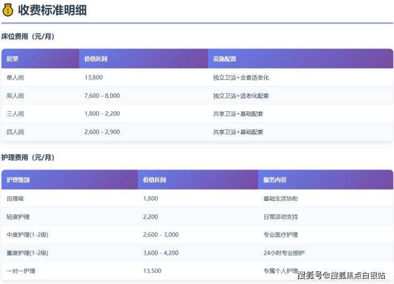Viewport: 394px width, 284px height.
Task: Click the 7,600 - 8,000 price cell
Action: click(102, 96)
